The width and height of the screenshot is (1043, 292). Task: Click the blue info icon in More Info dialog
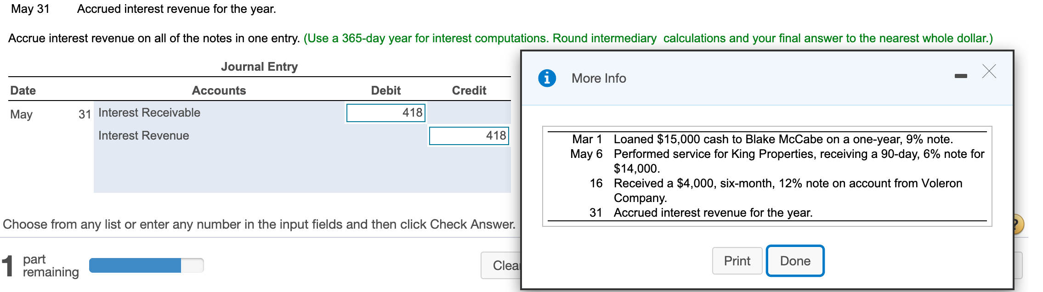pyautogui.click(x=546, y=78)
